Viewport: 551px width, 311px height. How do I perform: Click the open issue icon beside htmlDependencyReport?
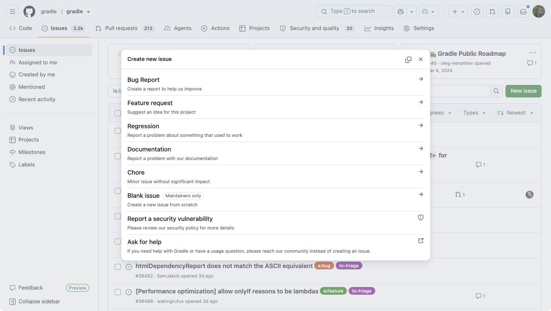point(129,267)
